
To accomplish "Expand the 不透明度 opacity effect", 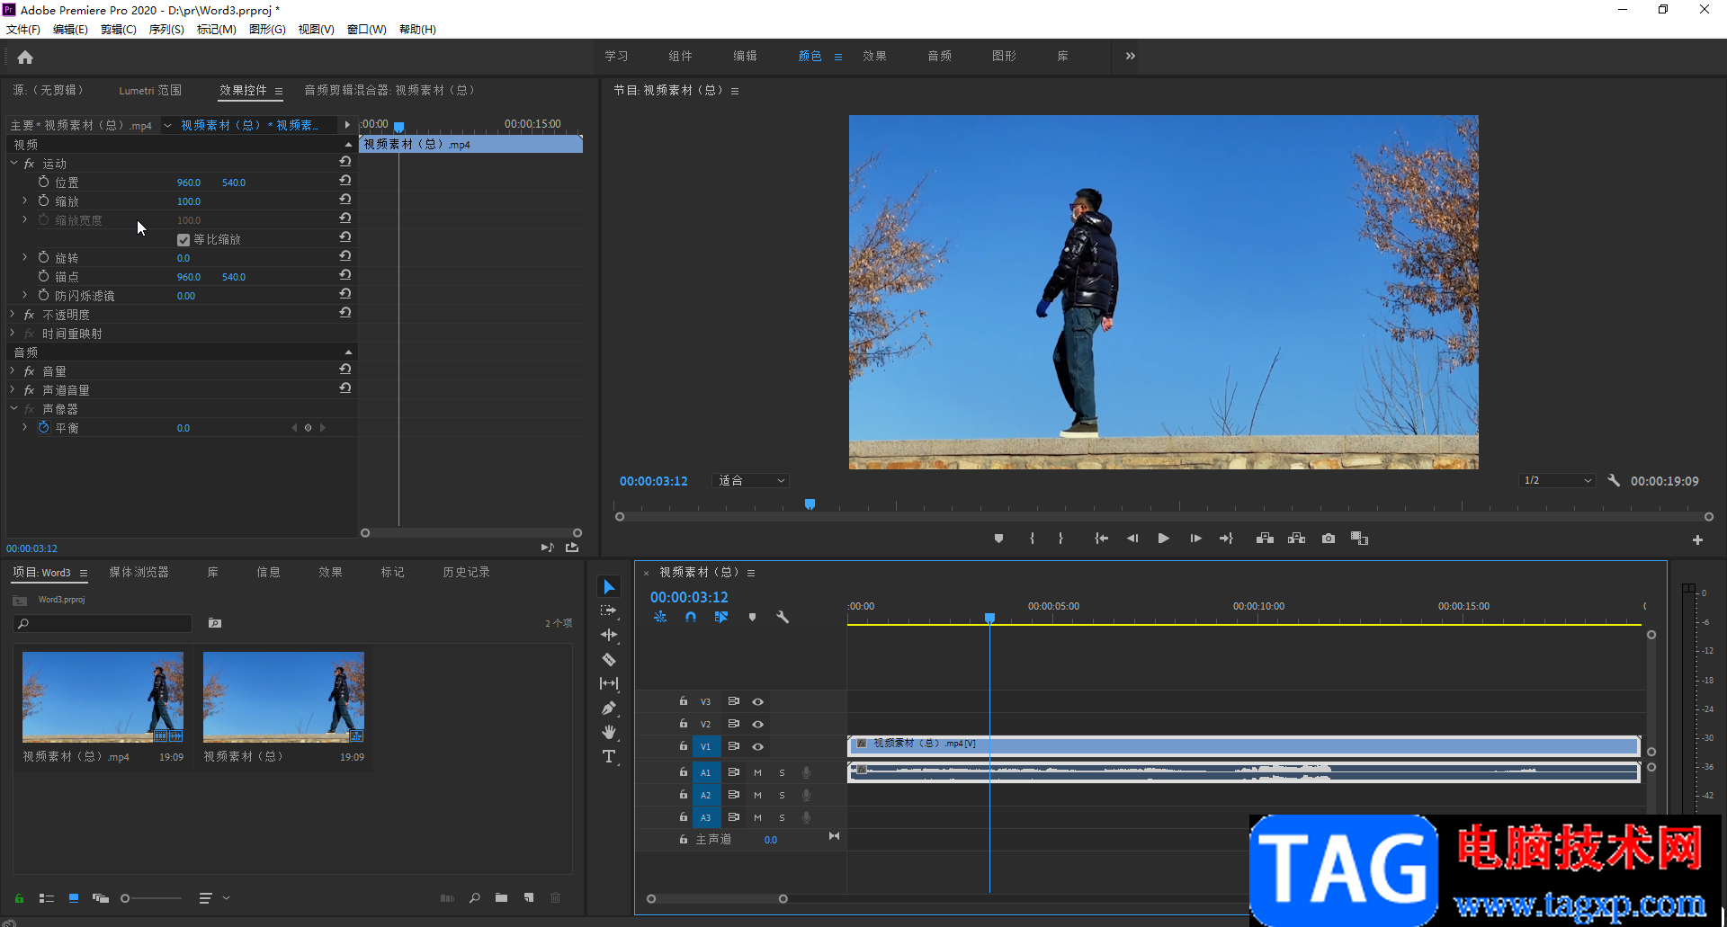I will pyautogui.click(x=13, y=315).
